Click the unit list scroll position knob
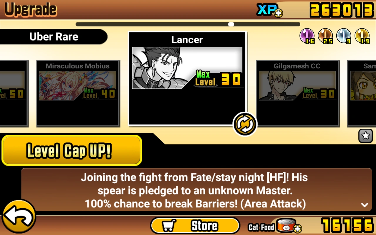 pyautogui.click(x=231, y=24)
